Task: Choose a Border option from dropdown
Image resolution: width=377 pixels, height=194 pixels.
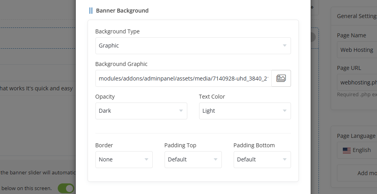Action: 124,159
